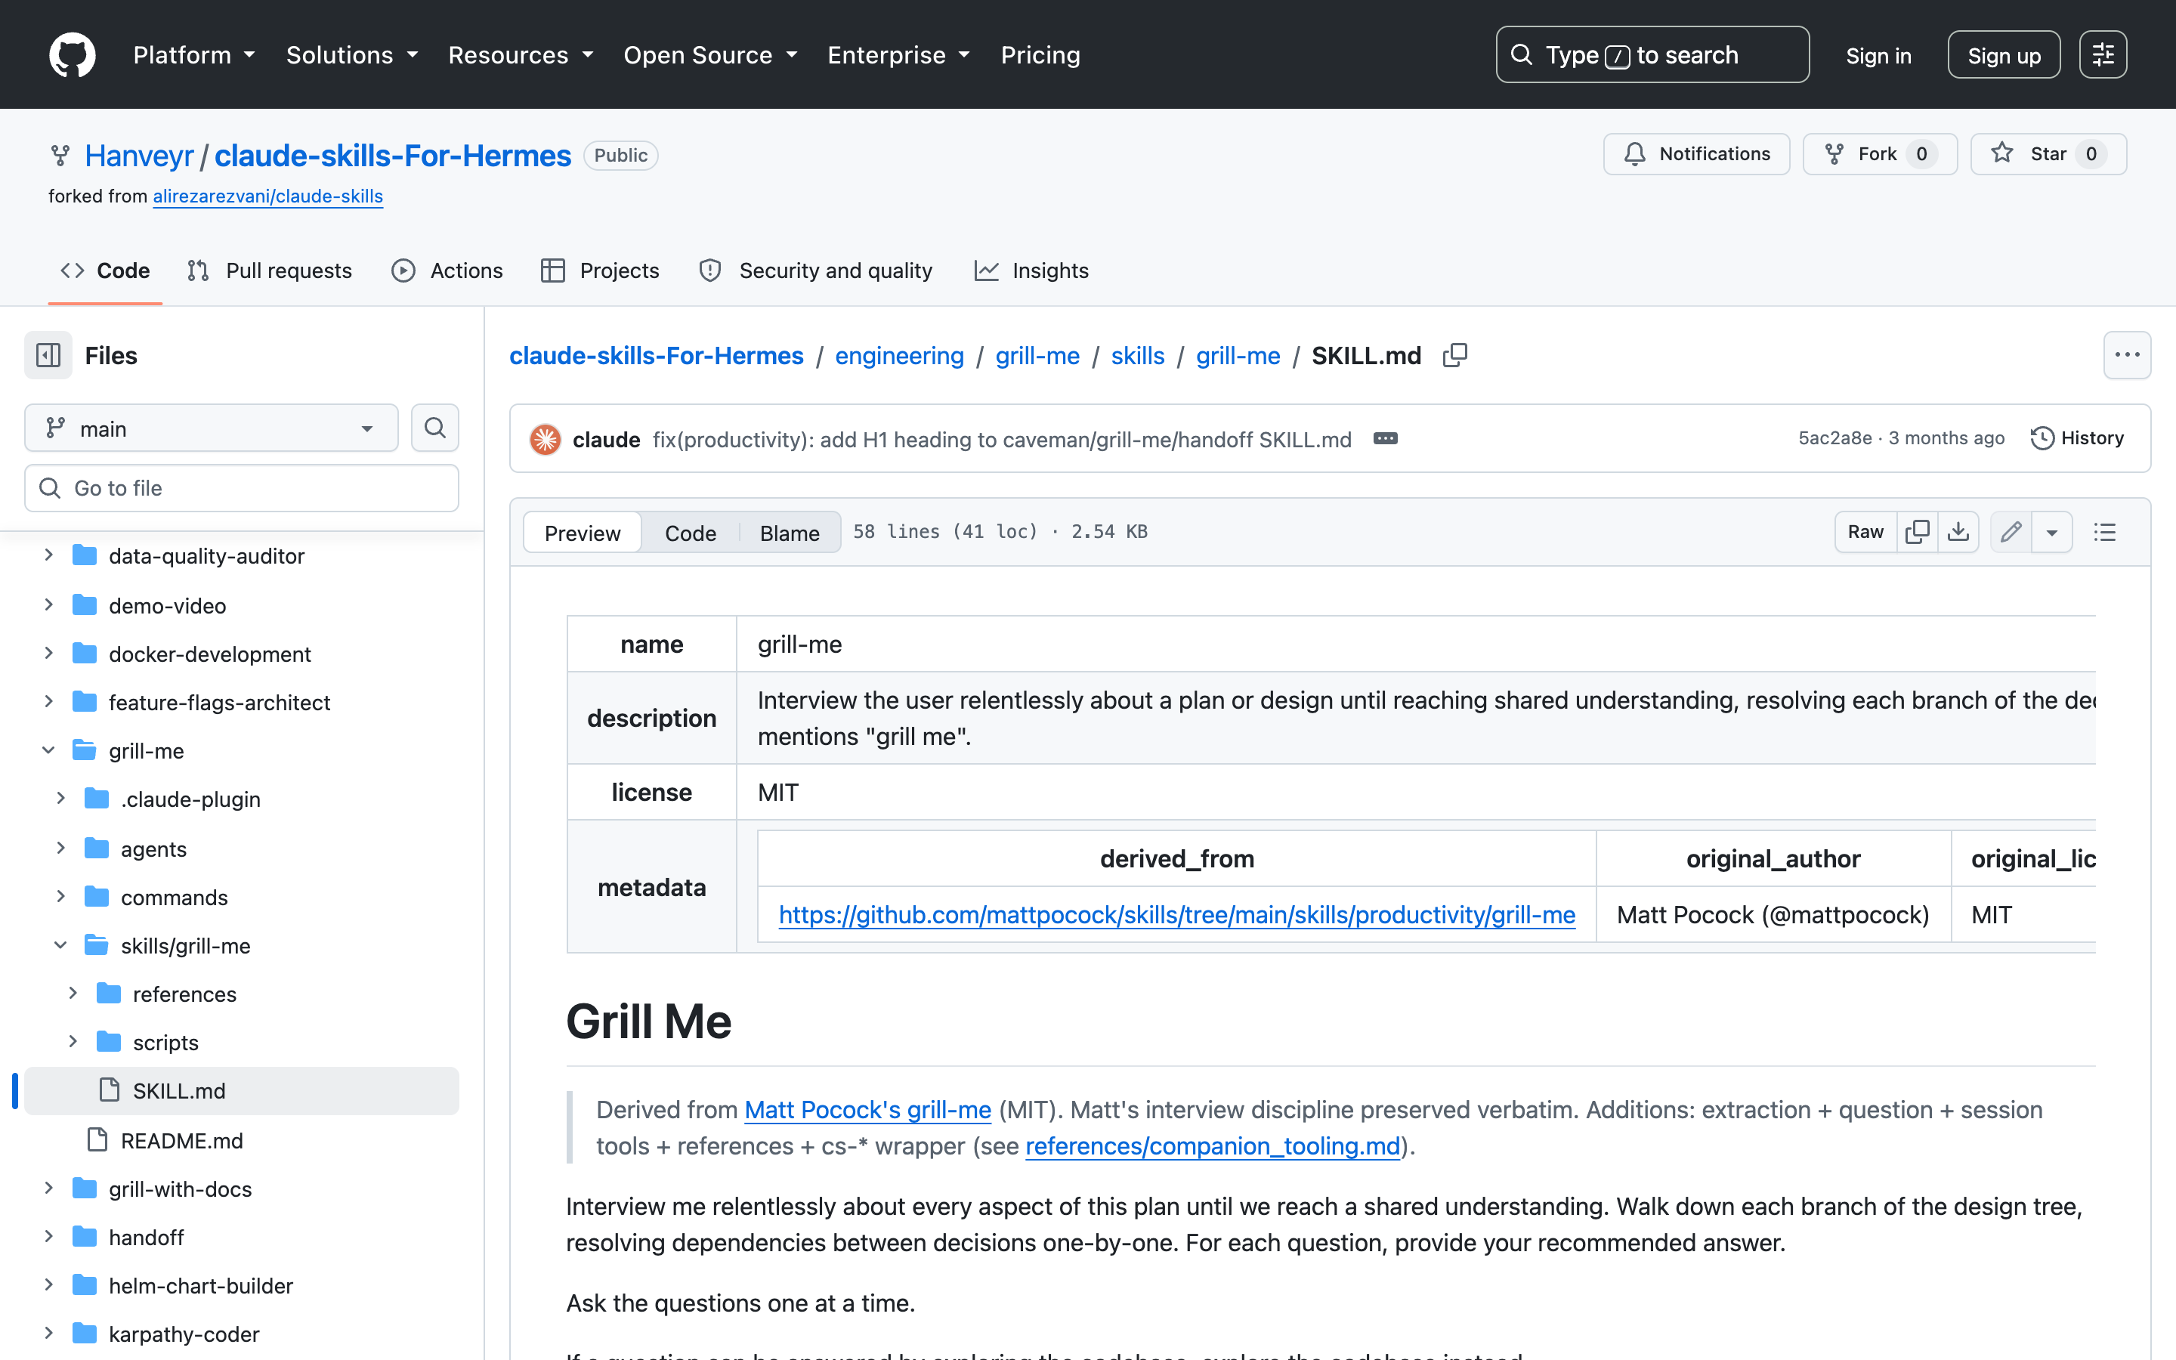Viewport: 2176px width, 1360px height.
Task: Open the Hanveyr user profile
Action: [x=139, y=156]
